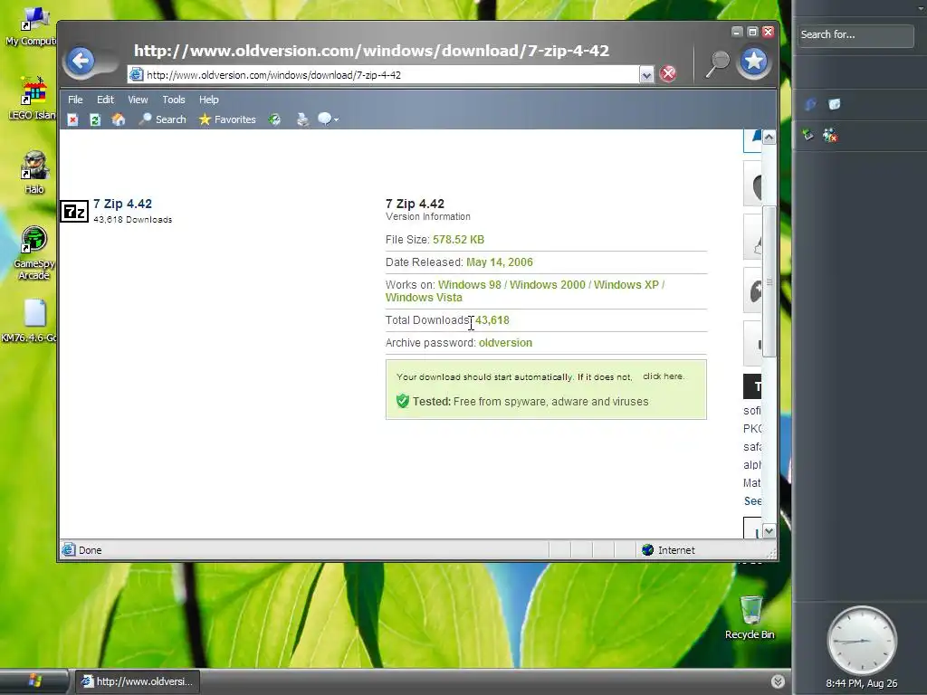927x695 pixels.
Task: Select the GameSpy Arcade desktop shortcut
Action: (33, 252)
